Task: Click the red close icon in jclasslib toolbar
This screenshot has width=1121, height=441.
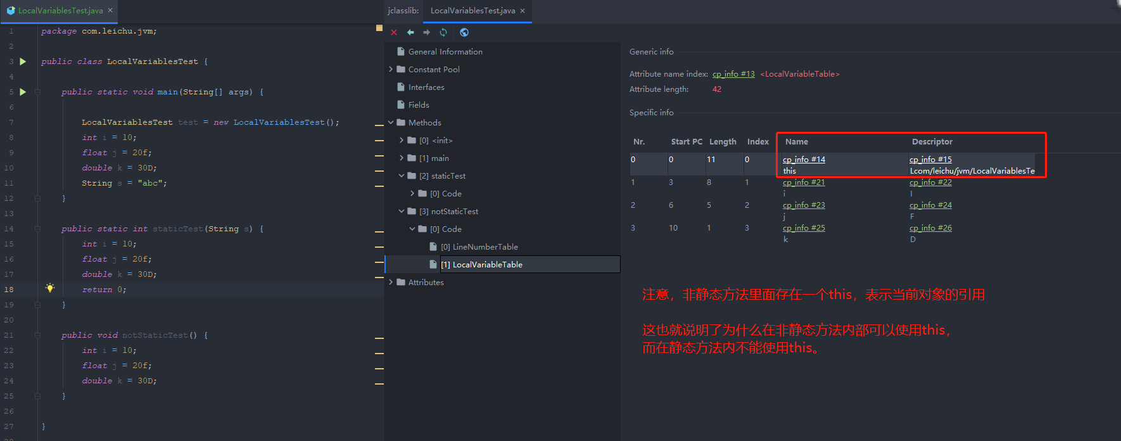Action: pyautogui.click(x=394, y=32)
